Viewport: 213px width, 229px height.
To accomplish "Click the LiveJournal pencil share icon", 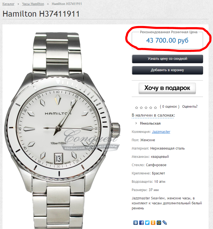I will point(165,223).
